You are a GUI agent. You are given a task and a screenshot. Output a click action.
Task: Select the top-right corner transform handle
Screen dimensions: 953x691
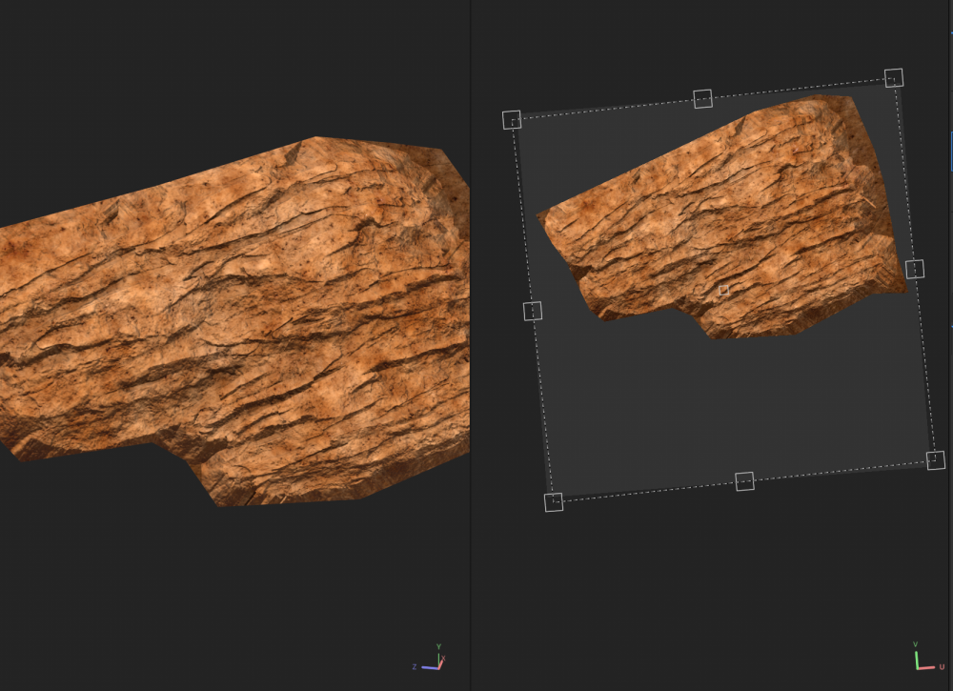click(894, 78)
